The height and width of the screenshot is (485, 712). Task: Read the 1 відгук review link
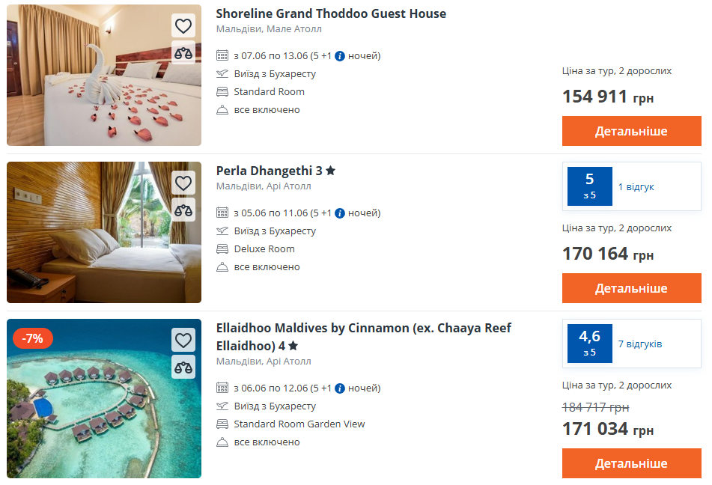636,186
